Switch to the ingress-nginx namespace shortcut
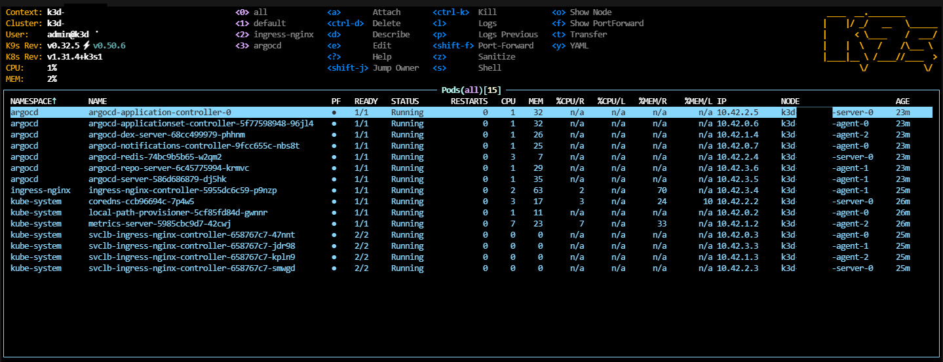Image resolution: width=943 pixels, height=362 pixels. point(274,35)
